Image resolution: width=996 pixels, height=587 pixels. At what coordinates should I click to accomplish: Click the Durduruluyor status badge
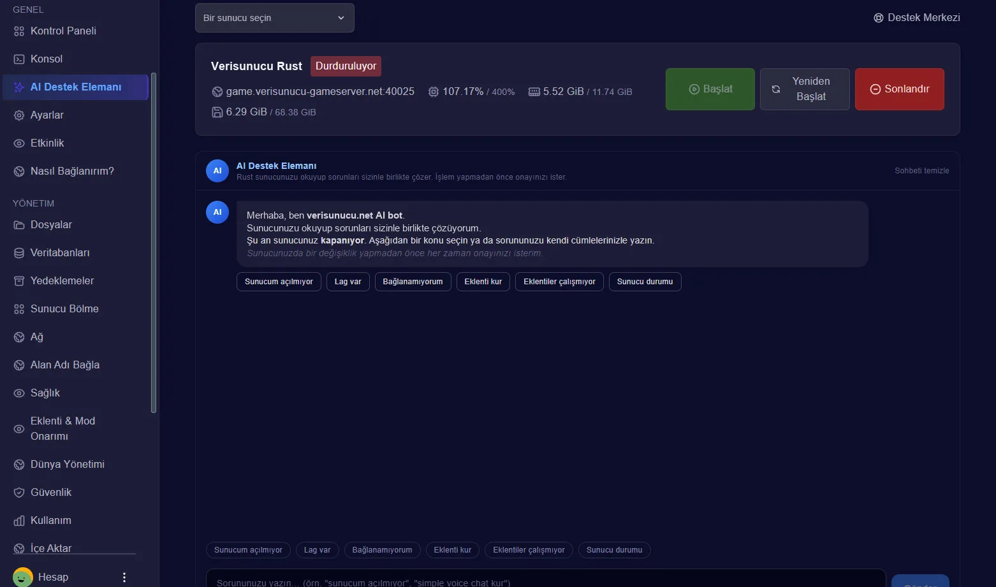[x=346, y=66]
